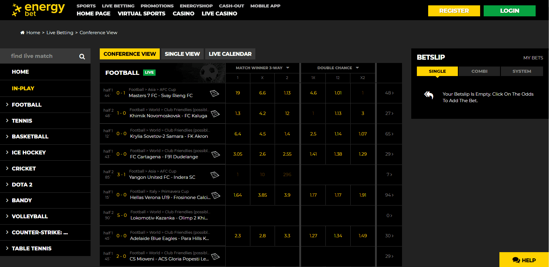Screen dimensions: 549x267
Task: Bet on 3.85 draw Hellas Verona match
Action: [x=262, y=195]
